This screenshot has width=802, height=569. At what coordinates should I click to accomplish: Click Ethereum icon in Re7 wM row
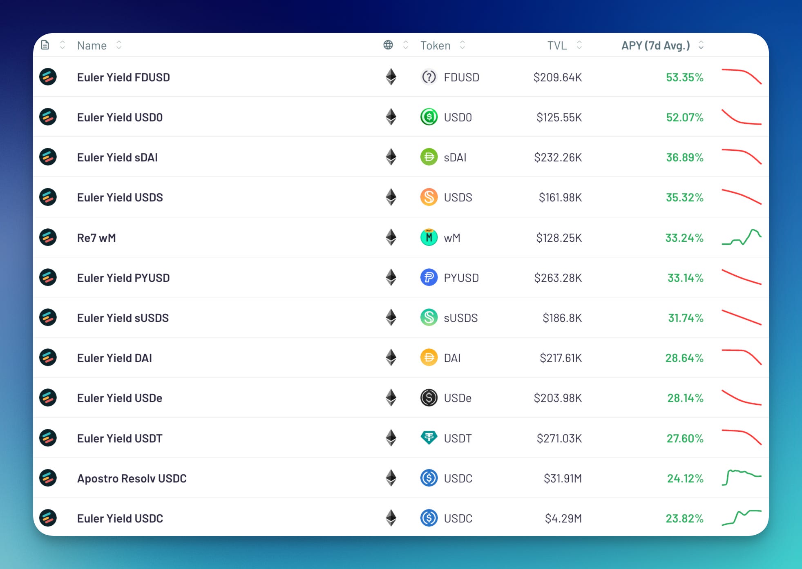coord(391,237)
